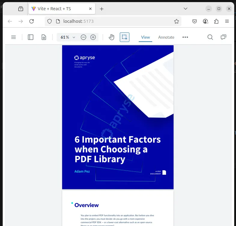Image resolution: width=236 pixels, height=226 pixels.
Task: Zoom in with the plus button
Action: click(x=93, y=37)
